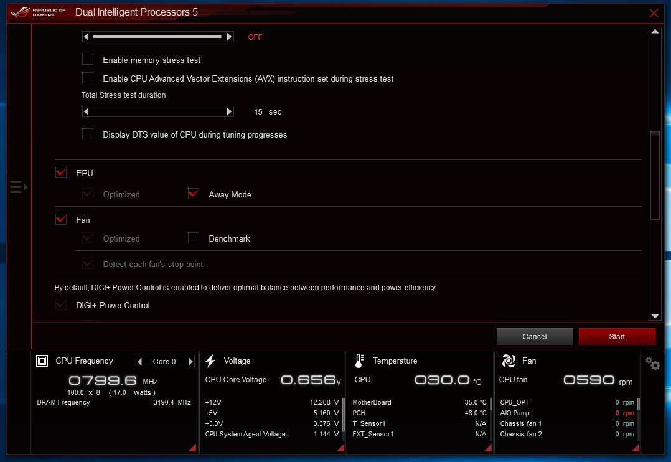Click the Start button

[617, 337]
